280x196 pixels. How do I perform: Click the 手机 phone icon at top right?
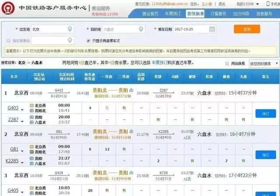tap(268, 3)
